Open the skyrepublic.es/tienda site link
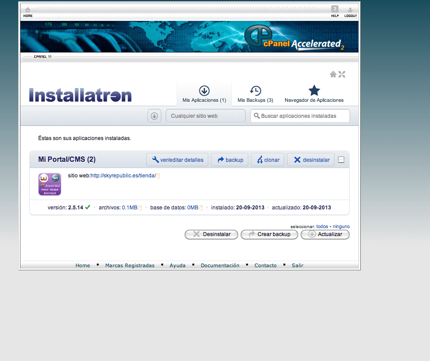Viewport: 430px width, 361px height. [x=123, y=176]
